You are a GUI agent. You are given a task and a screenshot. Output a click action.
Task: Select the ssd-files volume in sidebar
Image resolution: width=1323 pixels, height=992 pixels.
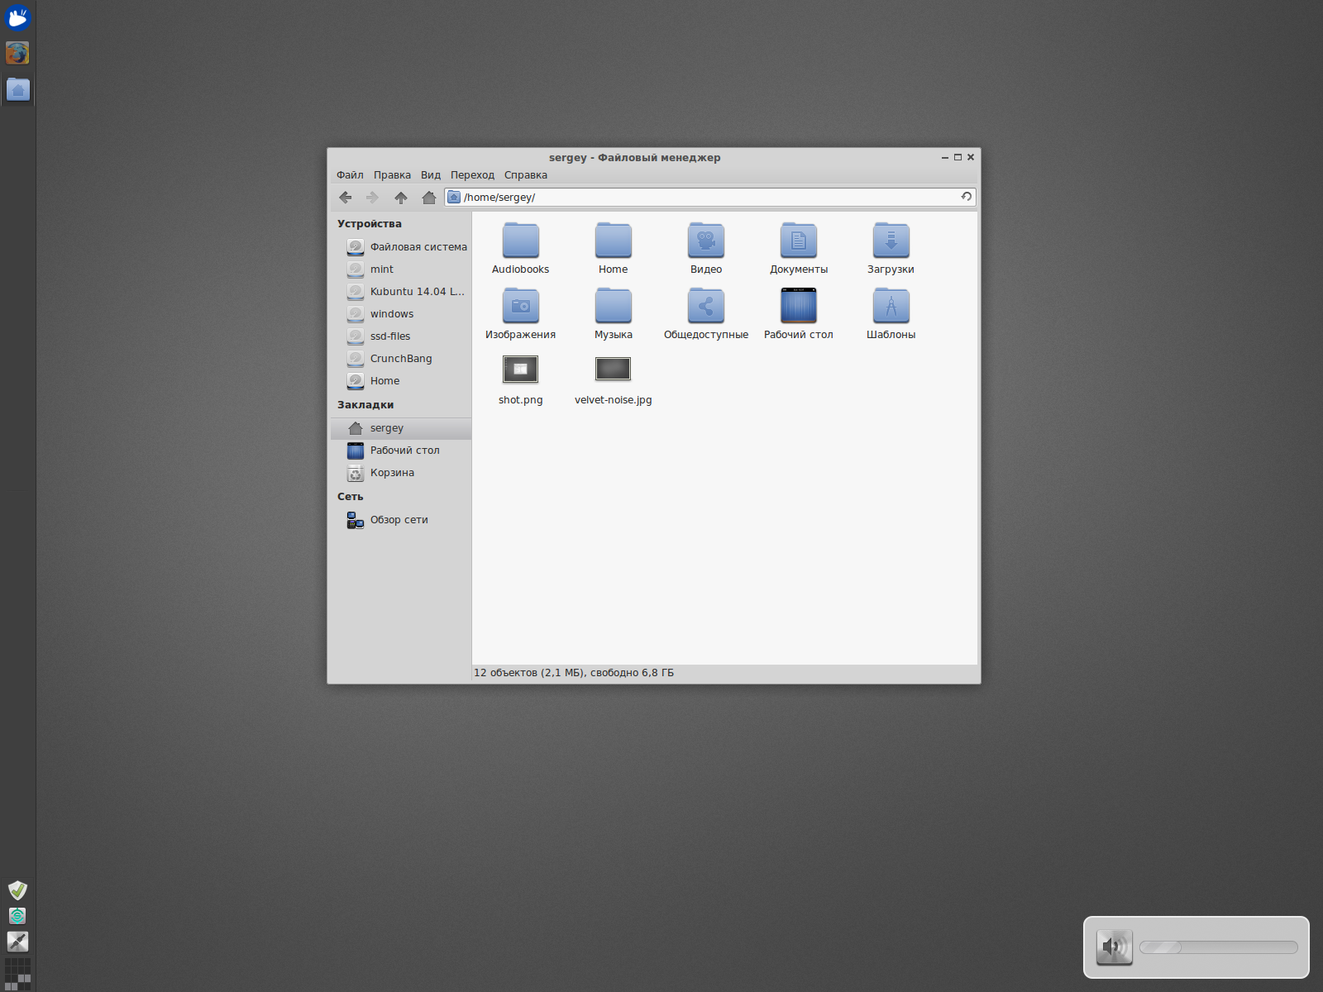tap(401, 336)
